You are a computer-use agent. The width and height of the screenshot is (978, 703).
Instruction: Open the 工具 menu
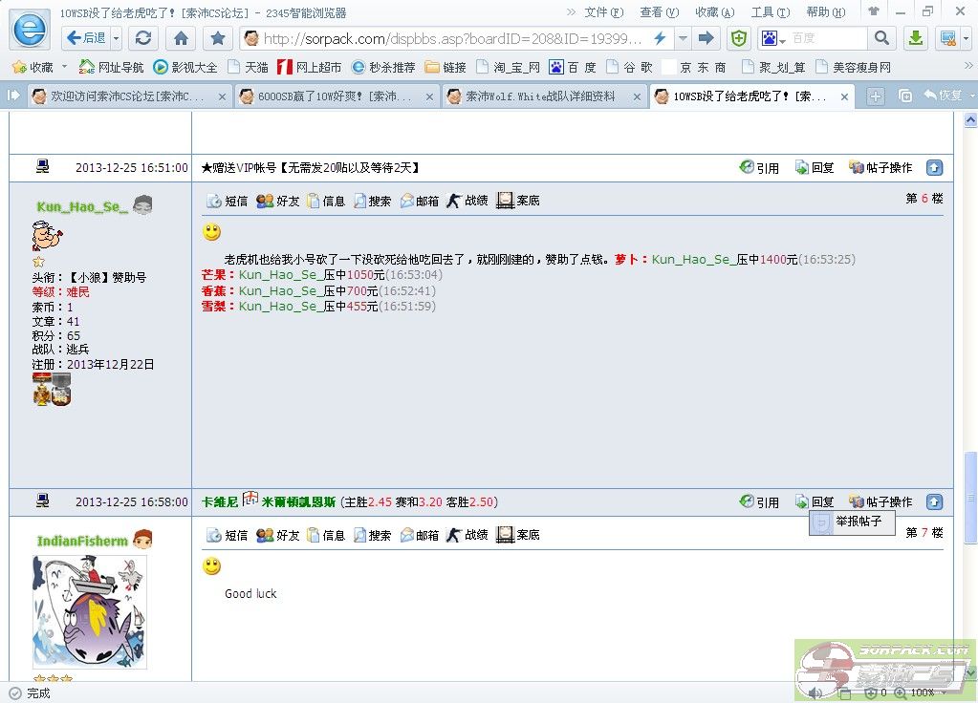pyautogui.click(x=770, y=12)
